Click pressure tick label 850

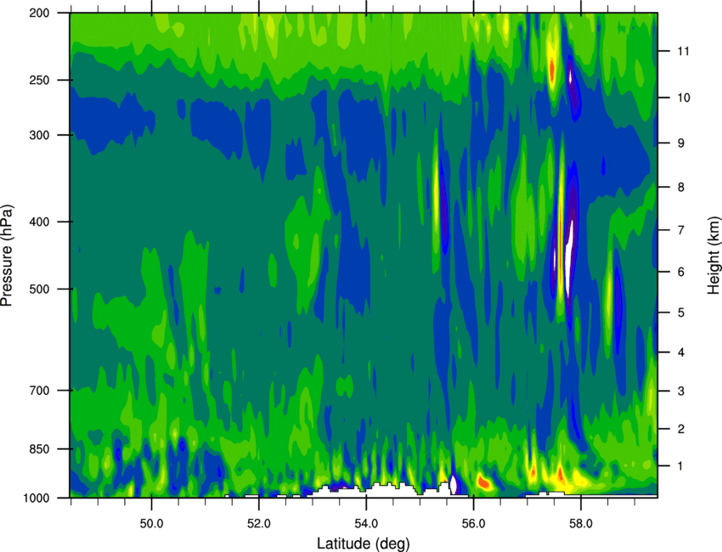[x=39, y=449]
